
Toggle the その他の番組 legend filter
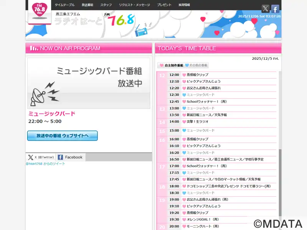click(x=196, y=66)
